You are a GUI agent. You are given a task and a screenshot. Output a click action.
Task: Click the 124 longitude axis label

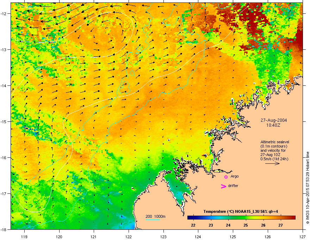point(198,236)
